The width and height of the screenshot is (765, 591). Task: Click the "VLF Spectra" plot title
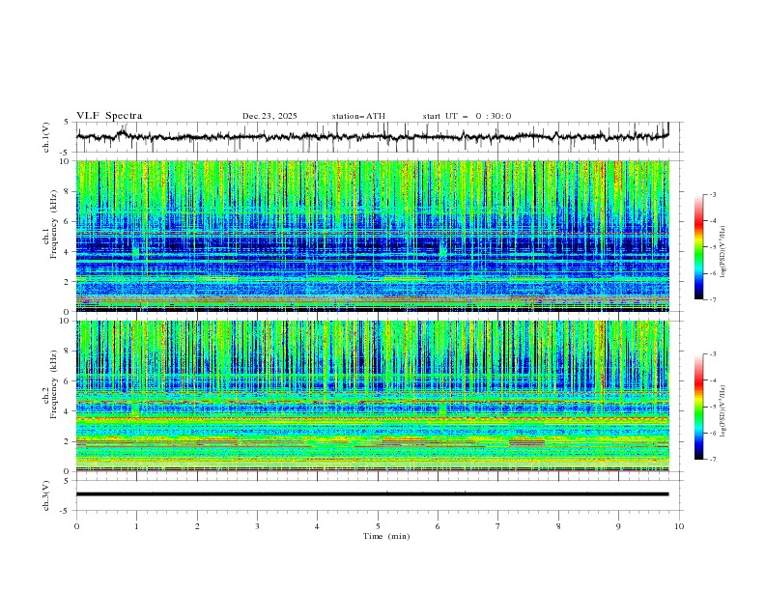[109, 116]
